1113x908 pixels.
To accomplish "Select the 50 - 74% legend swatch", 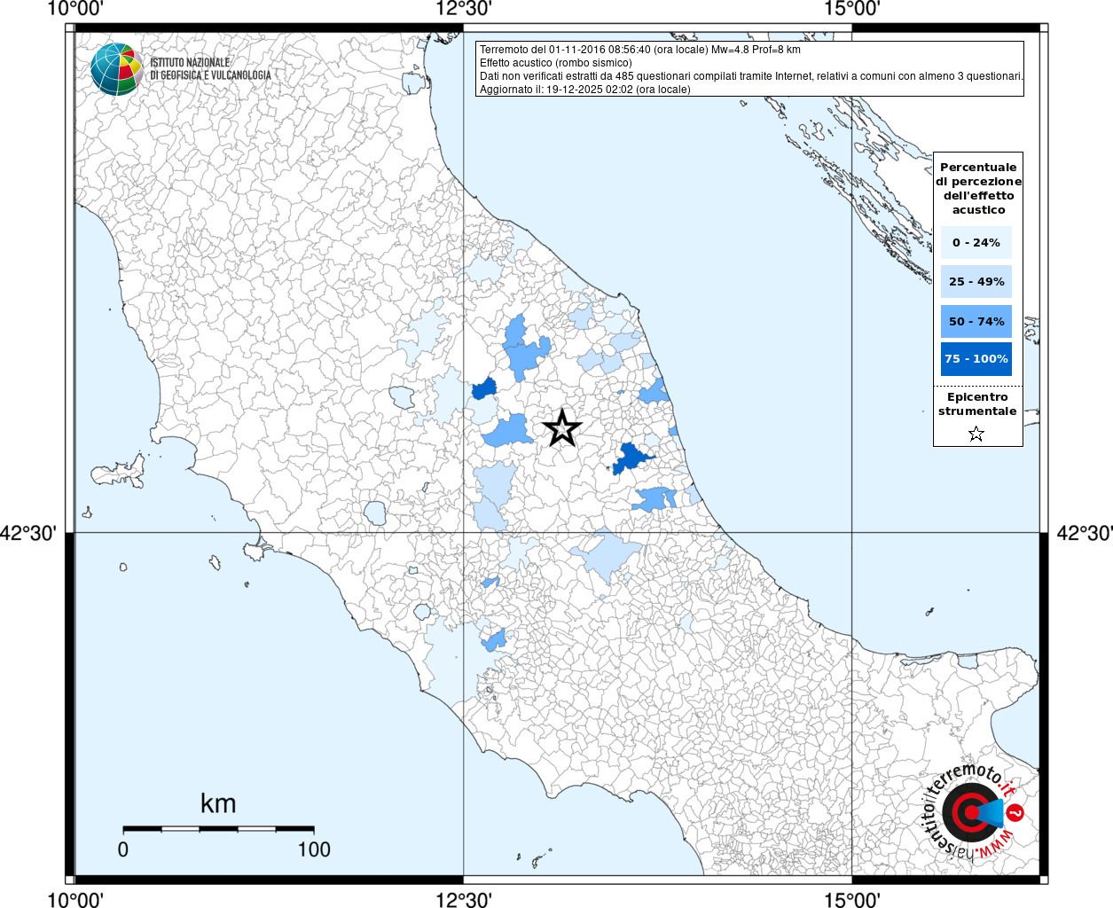I will point(976,321).
